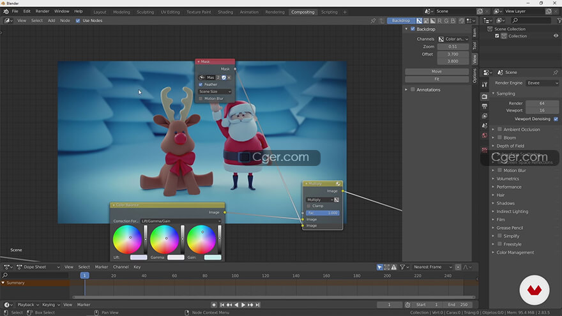Open the Edit menu
The height and width of the screenshot is (316, 562).
pyautogui.click(x=27, y=11)
